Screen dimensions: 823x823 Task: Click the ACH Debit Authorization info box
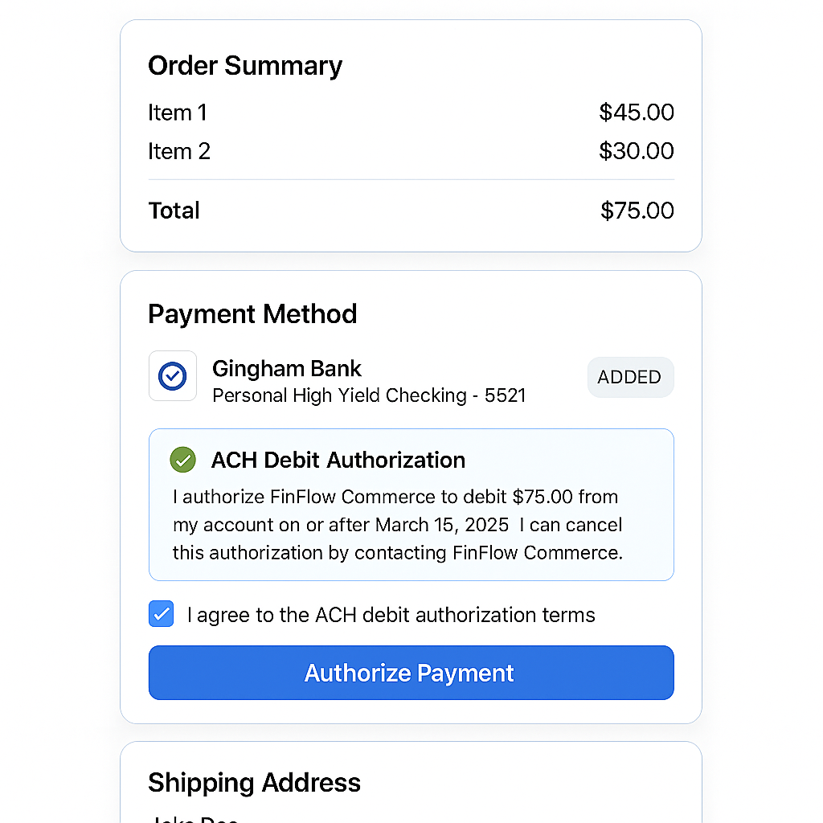[411, 505]
